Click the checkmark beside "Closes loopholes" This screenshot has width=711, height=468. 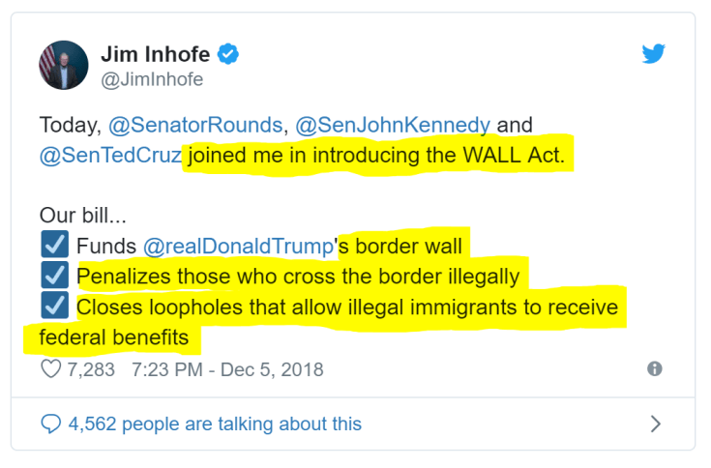(x=55, y=308)
